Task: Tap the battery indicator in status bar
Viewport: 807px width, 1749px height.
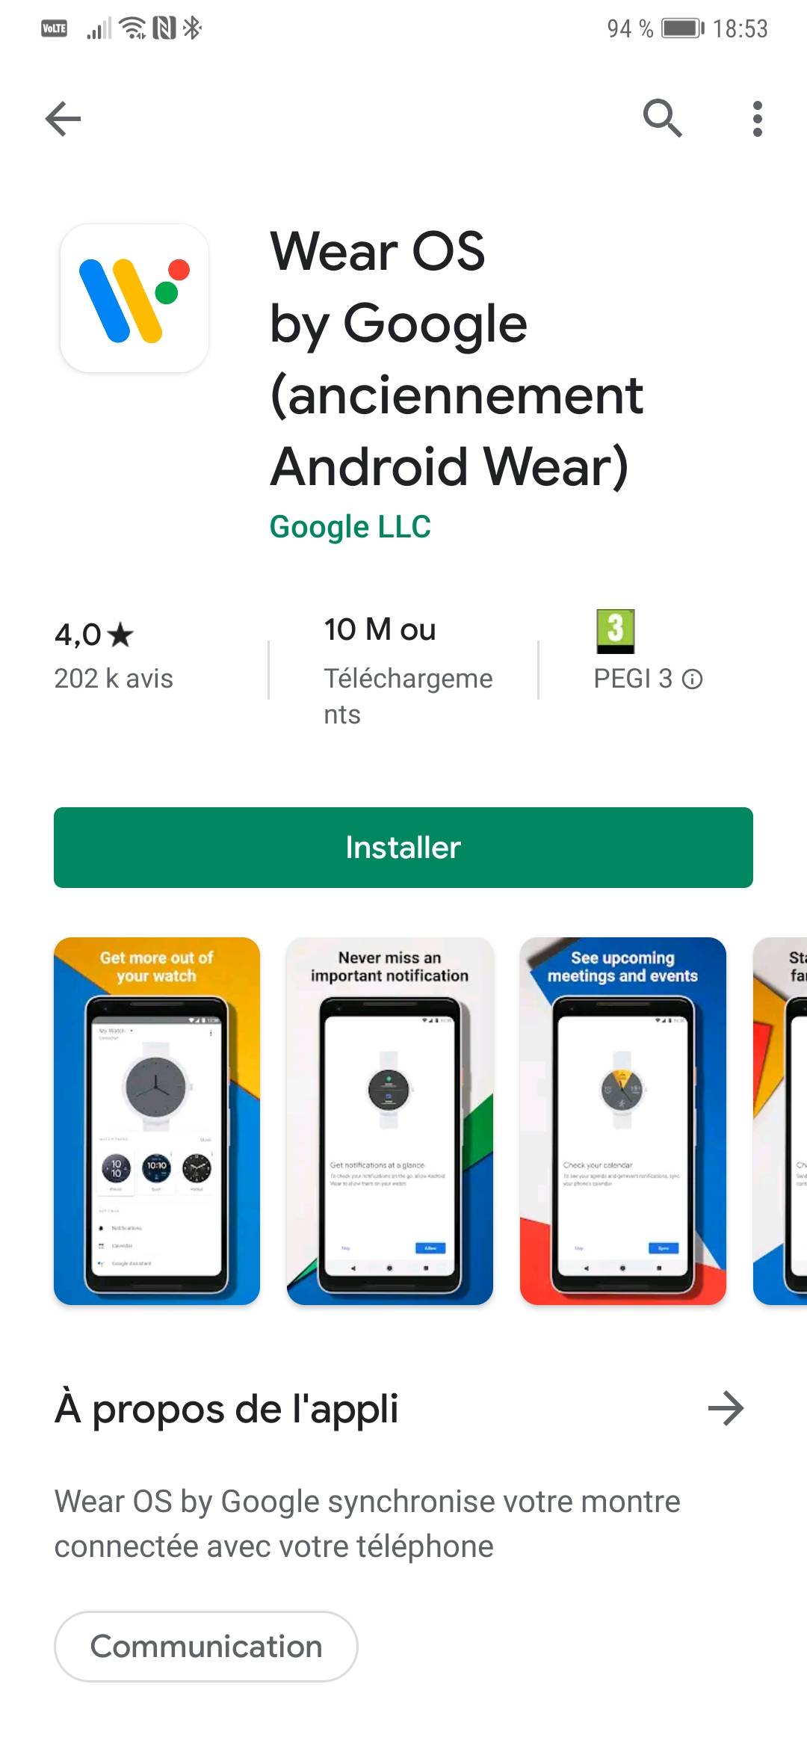Action: [682, 28]
